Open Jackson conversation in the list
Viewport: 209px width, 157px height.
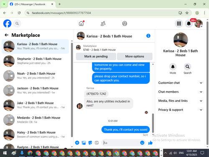(35, 90)
